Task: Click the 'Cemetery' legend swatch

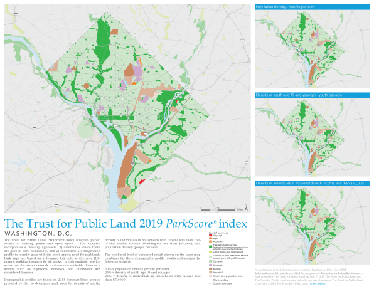Action: coord(211,261)
